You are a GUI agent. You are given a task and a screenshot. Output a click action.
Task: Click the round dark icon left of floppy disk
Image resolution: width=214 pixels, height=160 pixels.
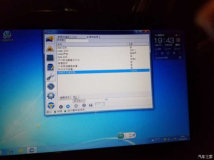[84, 105]
